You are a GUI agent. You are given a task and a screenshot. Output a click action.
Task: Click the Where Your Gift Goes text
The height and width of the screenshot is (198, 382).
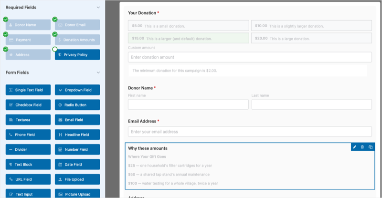coord(147,156)
